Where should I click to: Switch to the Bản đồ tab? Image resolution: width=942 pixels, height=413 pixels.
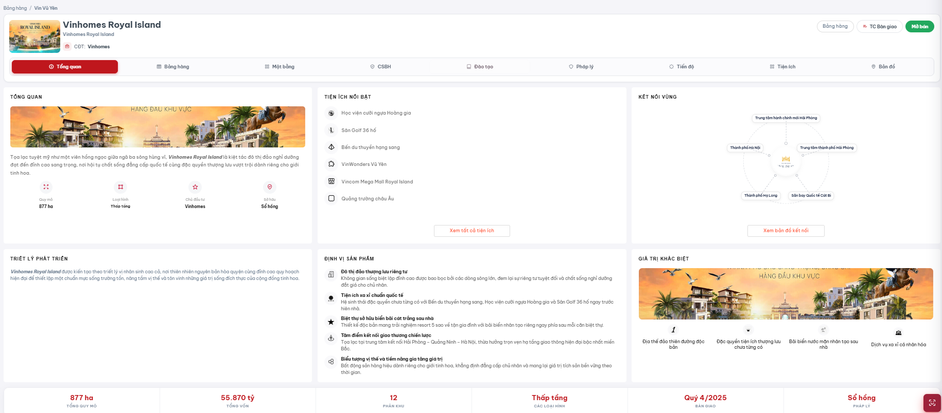pos(883,67)
